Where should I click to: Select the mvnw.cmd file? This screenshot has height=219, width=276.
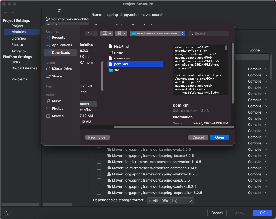135,58
